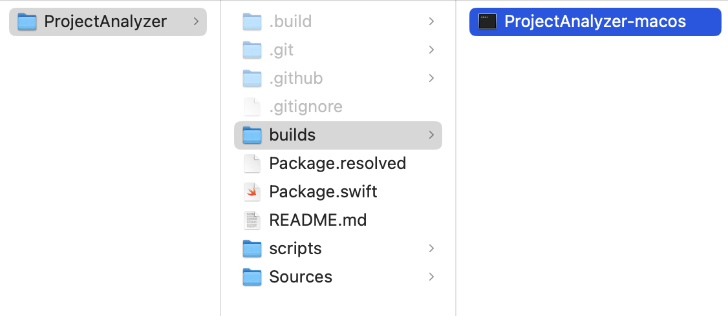Click the chevron next to scripts
The image size is (728, 316).
pyautogui.click(x=431, y=248)
